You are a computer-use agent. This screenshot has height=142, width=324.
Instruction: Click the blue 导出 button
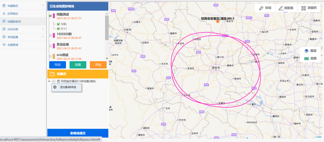[x=57, y=65]
